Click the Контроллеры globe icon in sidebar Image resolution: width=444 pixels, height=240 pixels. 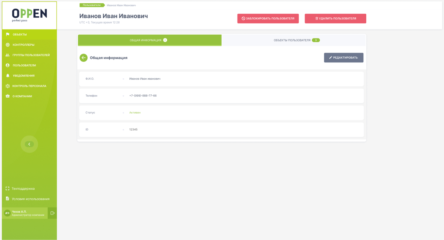pyautogui.click(x=7, y=45)
